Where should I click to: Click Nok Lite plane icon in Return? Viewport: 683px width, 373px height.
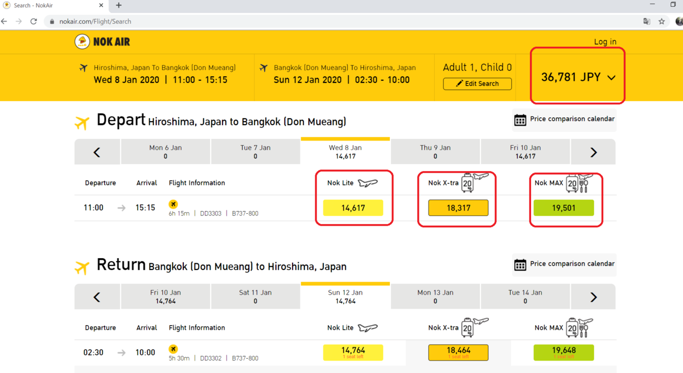(367, 328)
